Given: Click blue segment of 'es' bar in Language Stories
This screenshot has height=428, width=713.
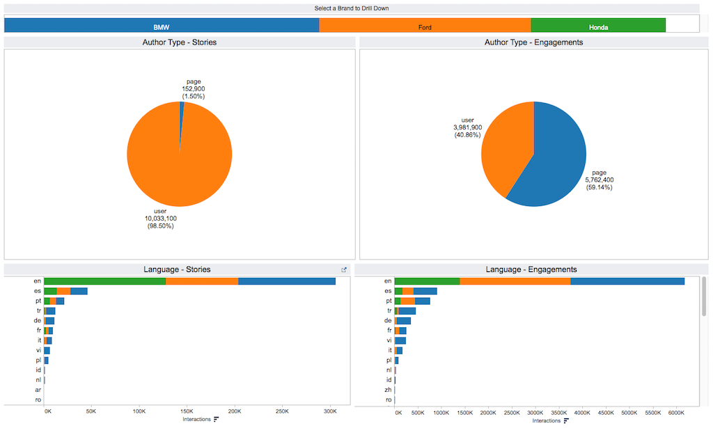Looking at the screenshot, I should click(x=79, y=291).
